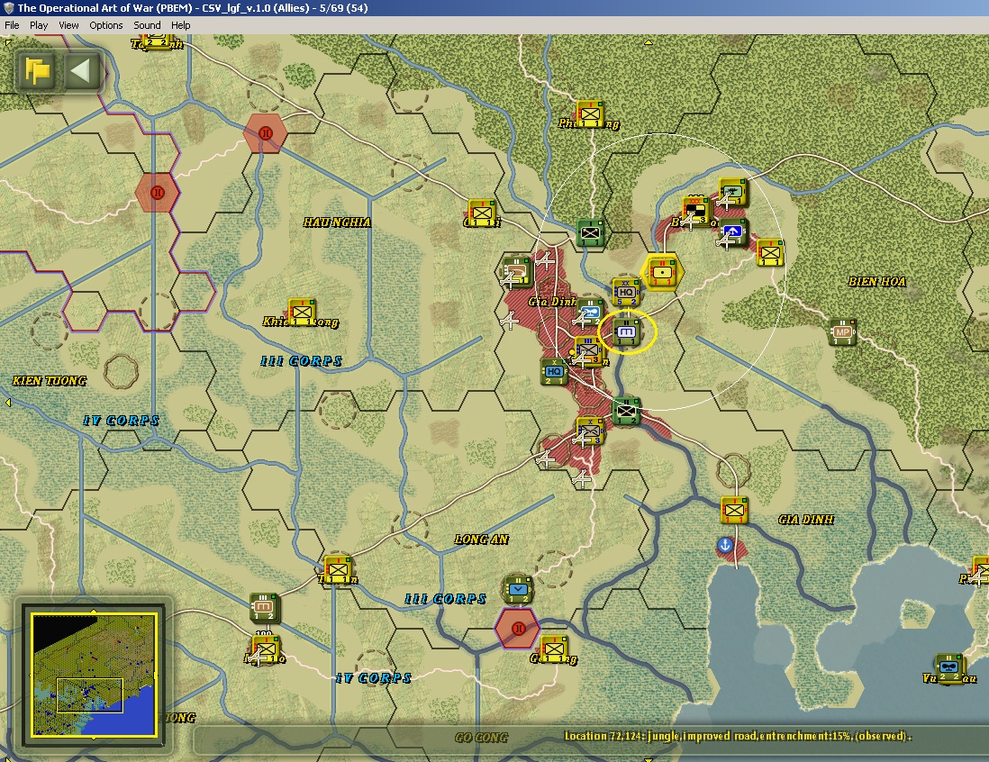Select the green engineer counter west of Tan An
The width and height of the screenshot is (989, 762).
(x=264, y=607)
